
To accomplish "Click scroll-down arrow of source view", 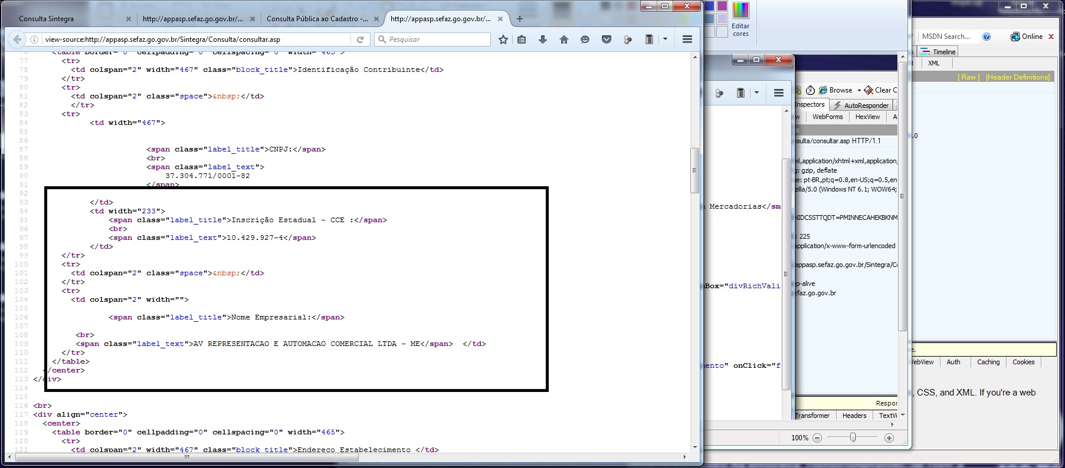I will [x=694, y=447].
